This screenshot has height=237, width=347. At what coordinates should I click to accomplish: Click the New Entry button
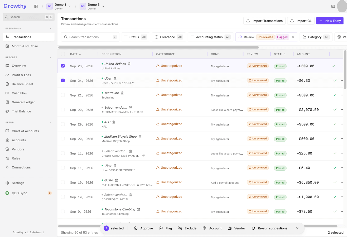click(x=330, y=21)
